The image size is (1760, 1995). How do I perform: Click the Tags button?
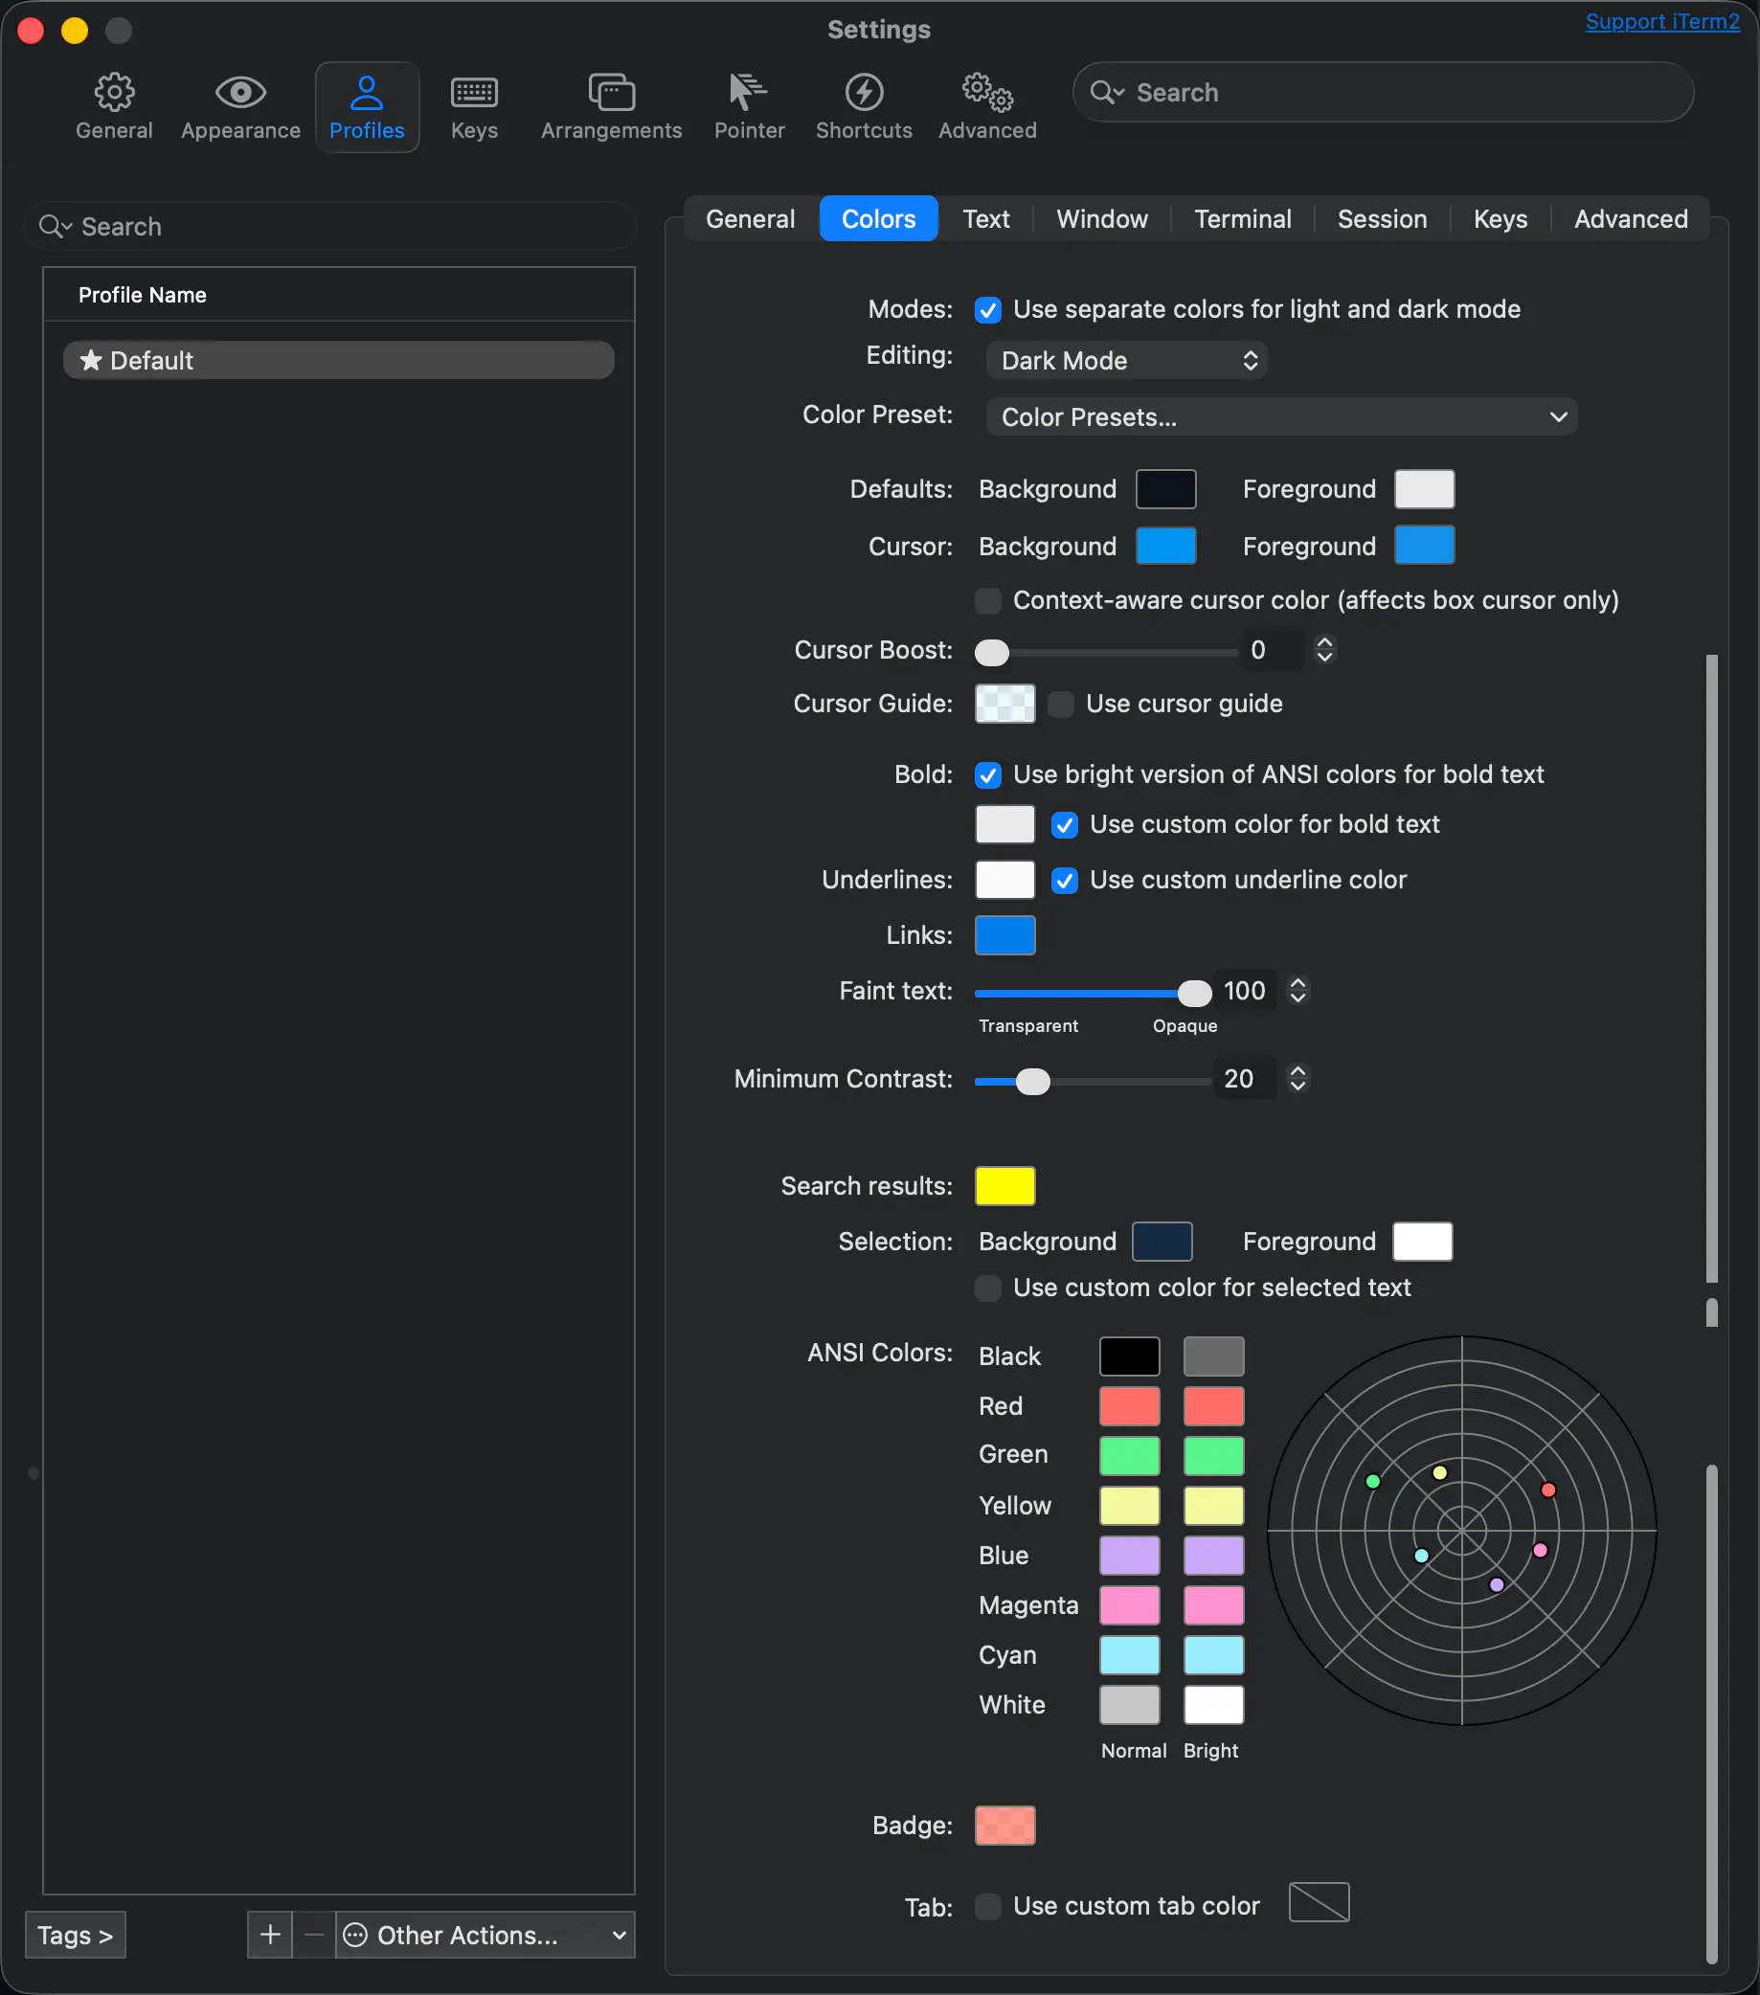click(x=75, y=1935)
